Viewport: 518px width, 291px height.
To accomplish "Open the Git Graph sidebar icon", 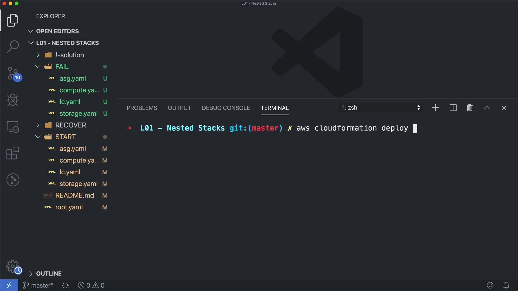I will point(13,180).
